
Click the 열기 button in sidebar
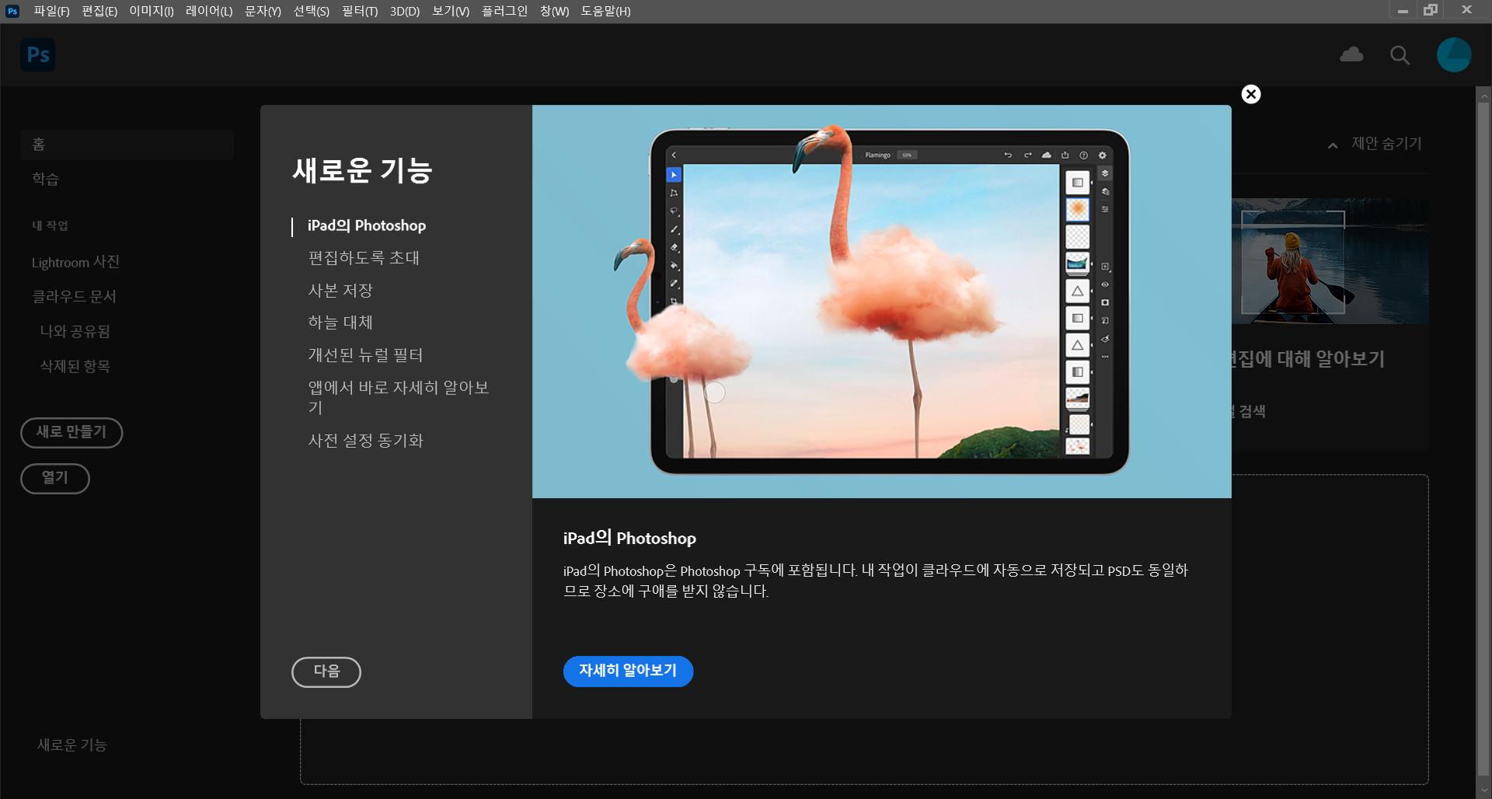tap(55, 478)
